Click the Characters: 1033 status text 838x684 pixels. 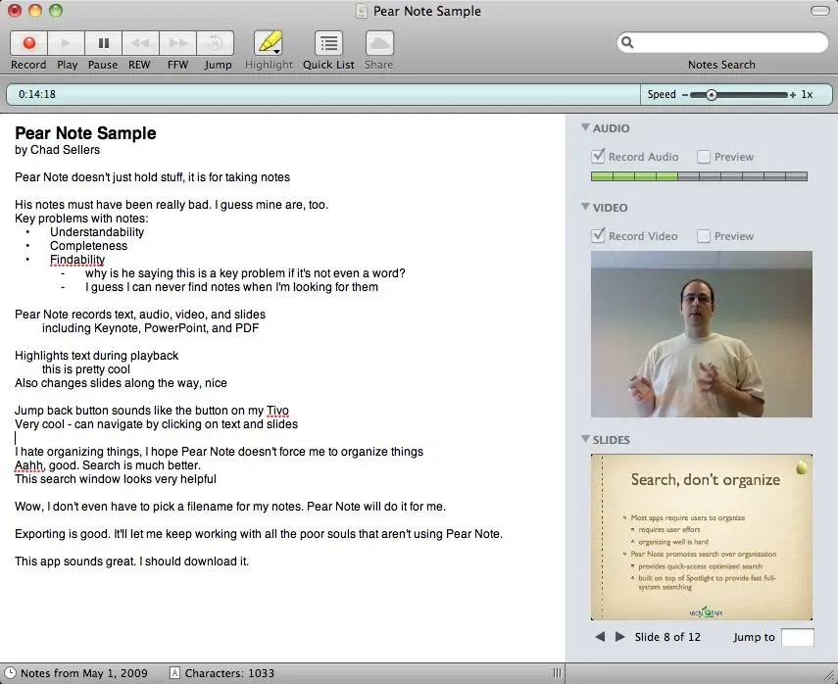[x=229, y=673]
